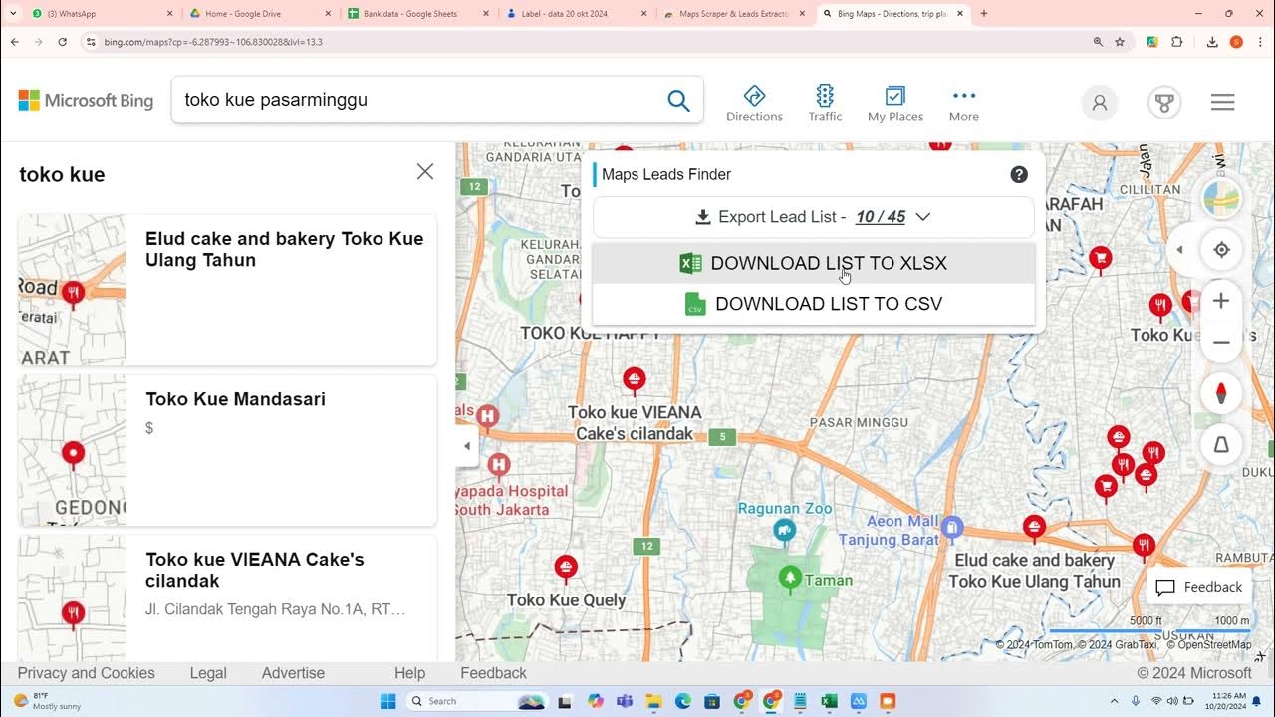
Task: Open Toko kue VIEANA Cake's cilandak result
Action: tap(227, 597)
